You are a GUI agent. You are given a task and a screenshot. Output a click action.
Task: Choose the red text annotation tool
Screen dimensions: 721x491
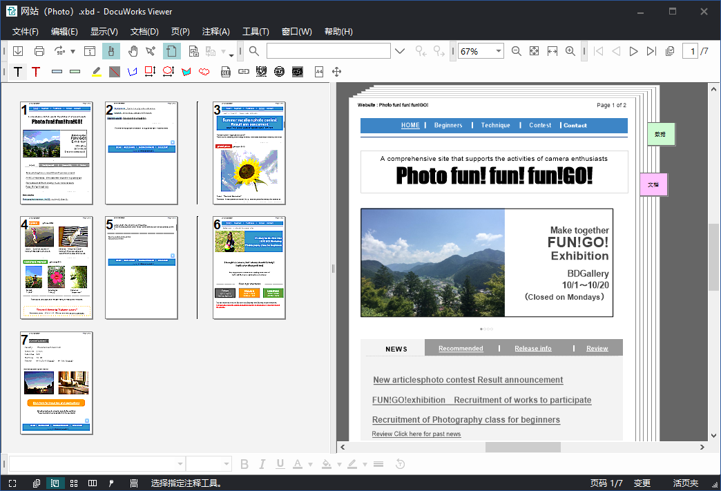[x=36, y=72]
